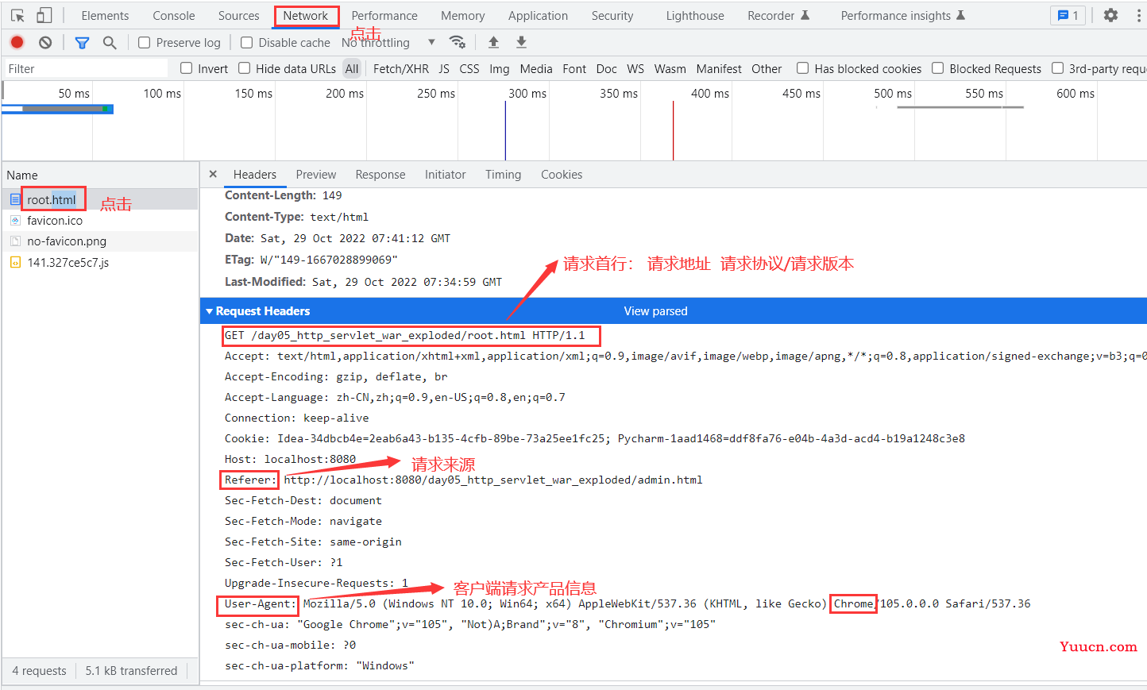The width and height of the screenshot is (1147, 690).
Task: Filter requests by WS
Action: coord(635,68)
